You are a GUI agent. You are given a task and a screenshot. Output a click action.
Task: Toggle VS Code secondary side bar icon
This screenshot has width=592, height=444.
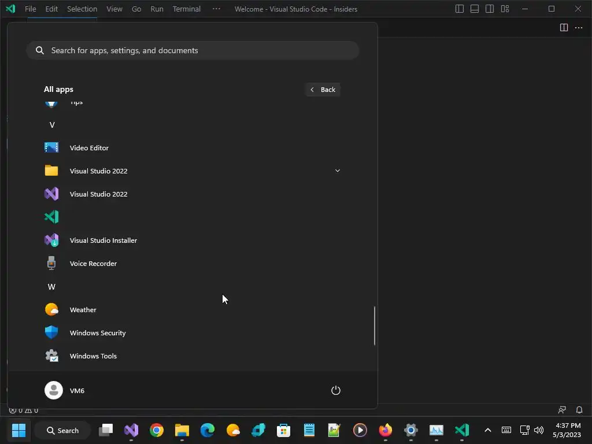point(490,9)
